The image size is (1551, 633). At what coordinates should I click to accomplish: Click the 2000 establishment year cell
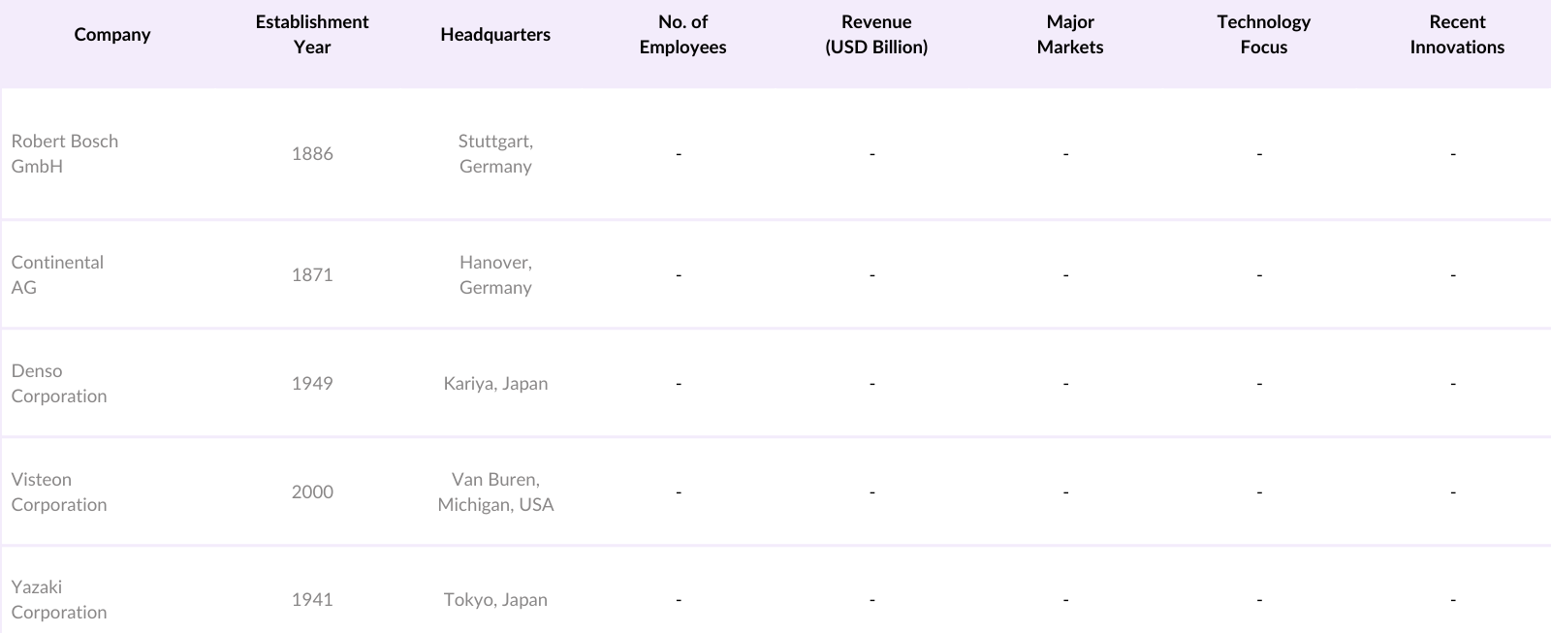point(312,491)
